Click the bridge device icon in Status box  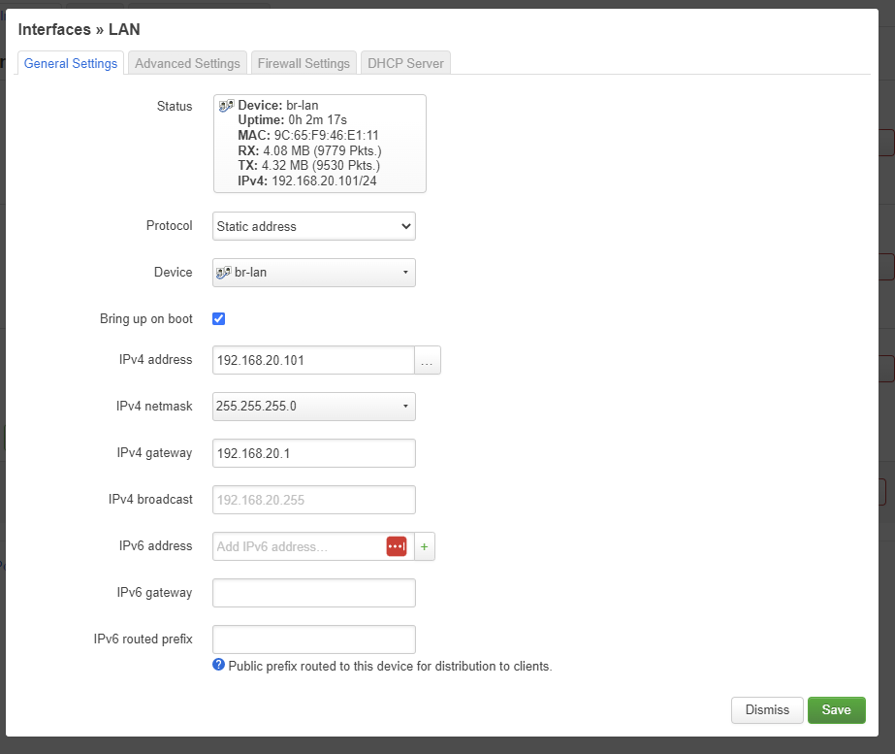pyautogui.click(x=226, y=105)
